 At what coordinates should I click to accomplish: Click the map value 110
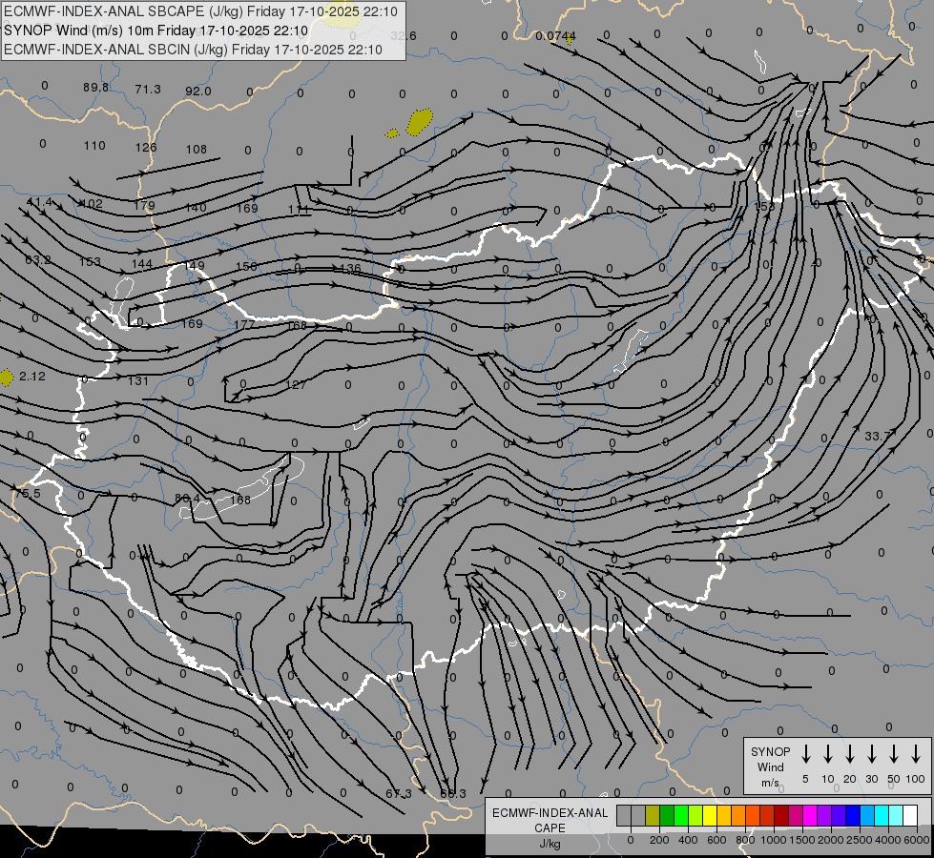(94, 145)
